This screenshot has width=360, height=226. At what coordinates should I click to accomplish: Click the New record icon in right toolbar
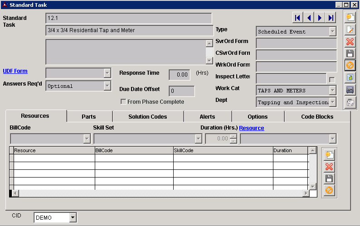[x=350, y=17]
